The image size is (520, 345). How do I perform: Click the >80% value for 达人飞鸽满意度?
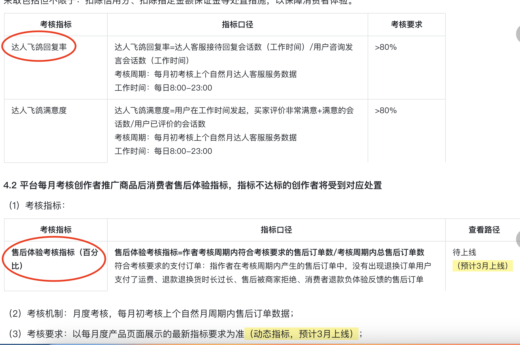(x=385, y=111)
